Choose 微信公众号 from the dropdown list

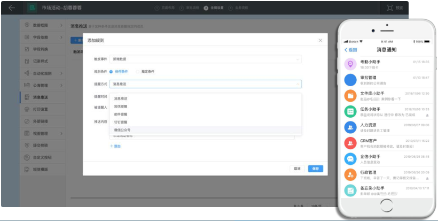pos(122,130)
